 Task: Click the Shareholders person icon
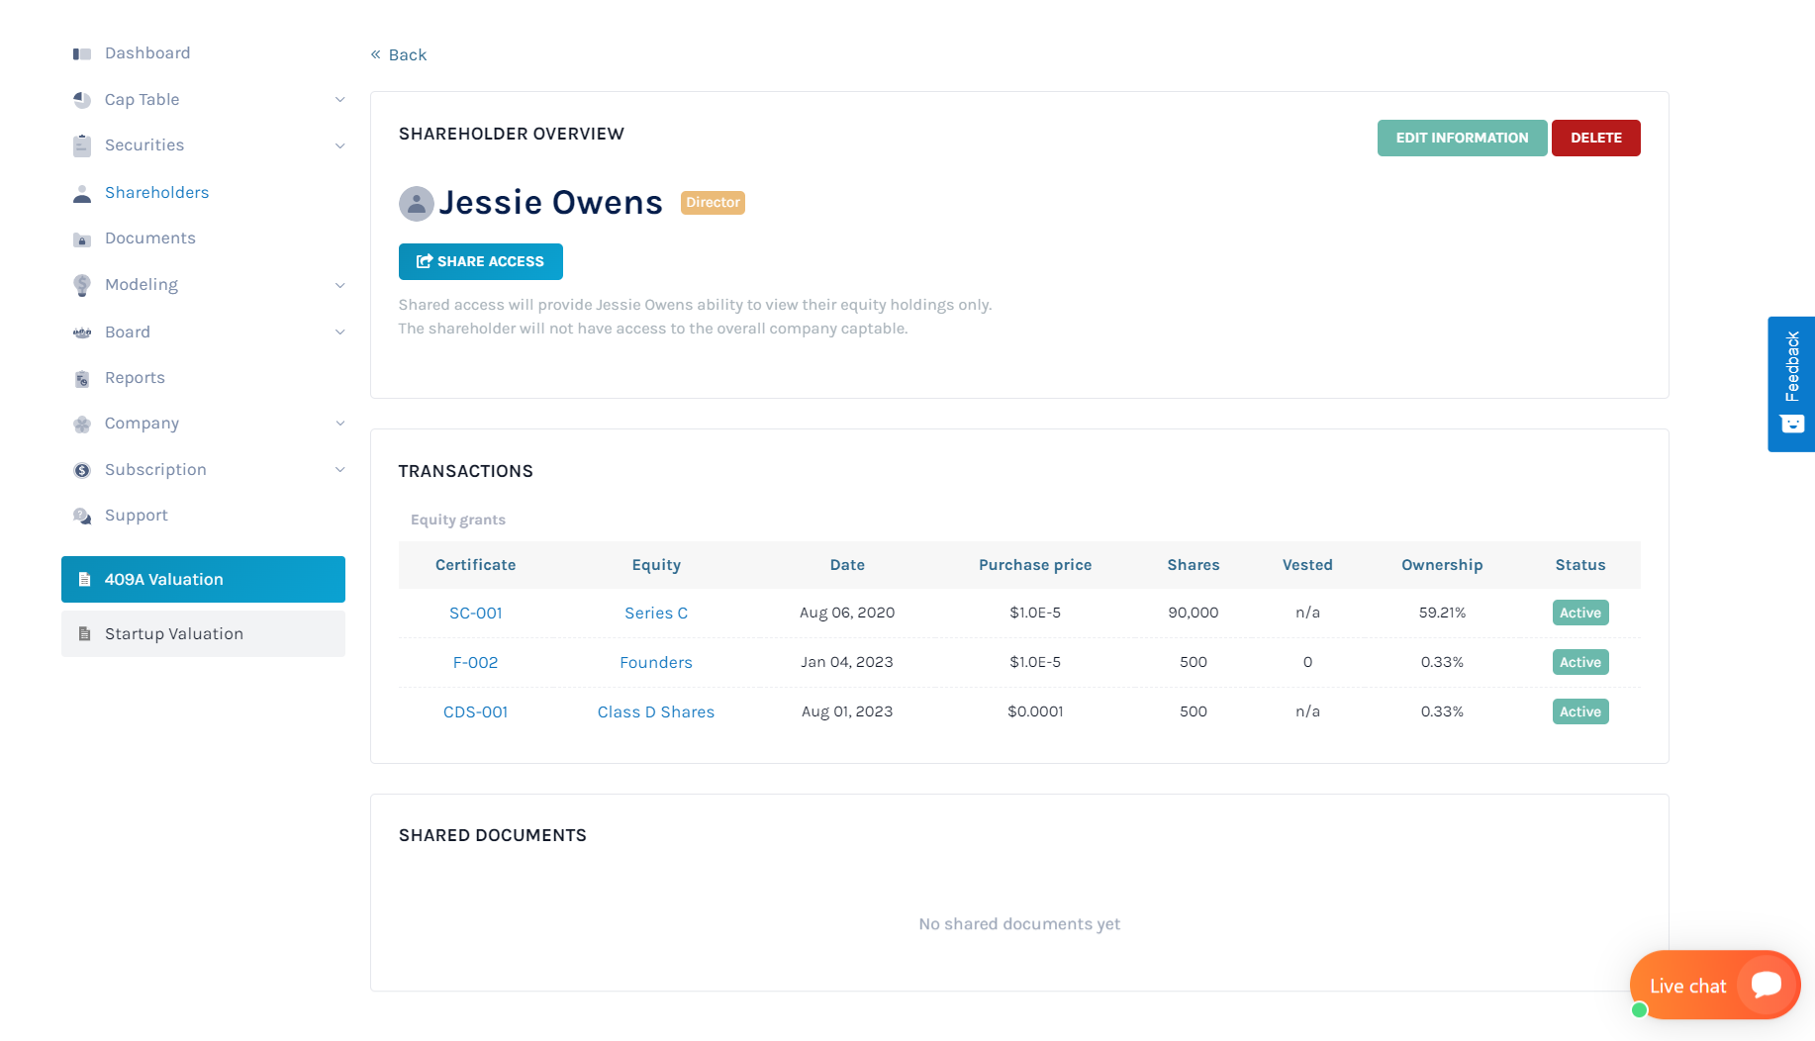click(81, 192)
